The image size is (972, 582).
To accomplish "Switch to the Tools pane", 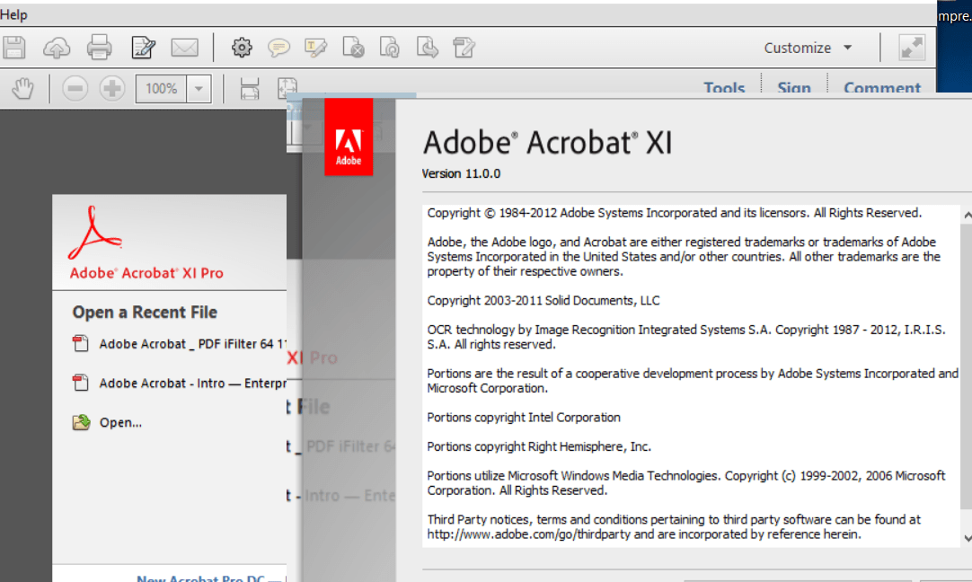I will [x=724, y=87].
